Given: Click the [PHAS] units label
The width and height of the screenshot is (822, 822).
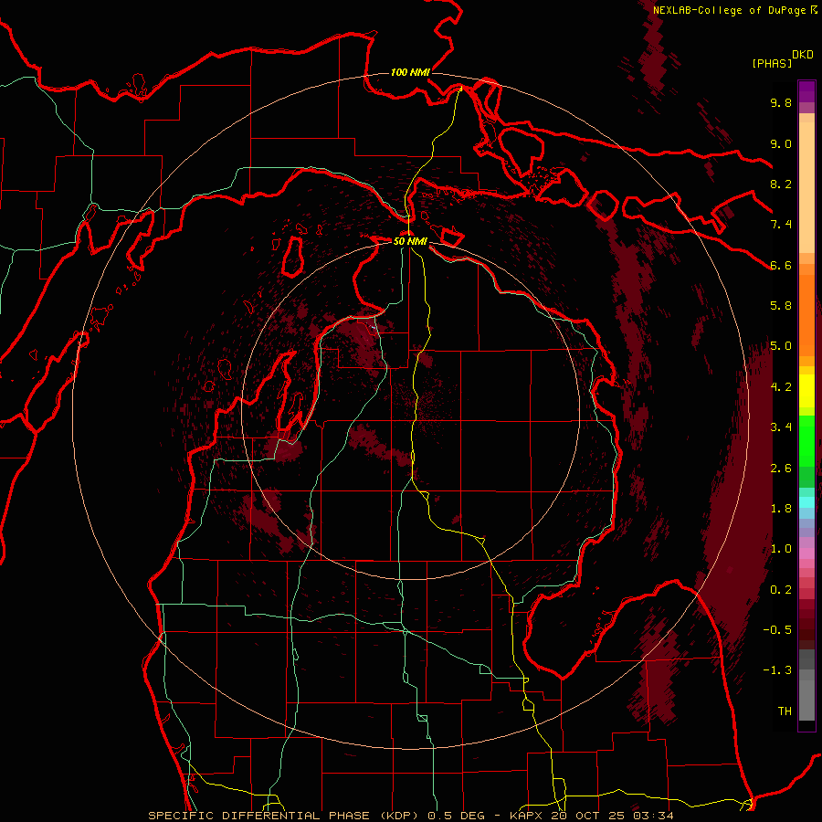Looking at the screenshot, I should (772, 63).
